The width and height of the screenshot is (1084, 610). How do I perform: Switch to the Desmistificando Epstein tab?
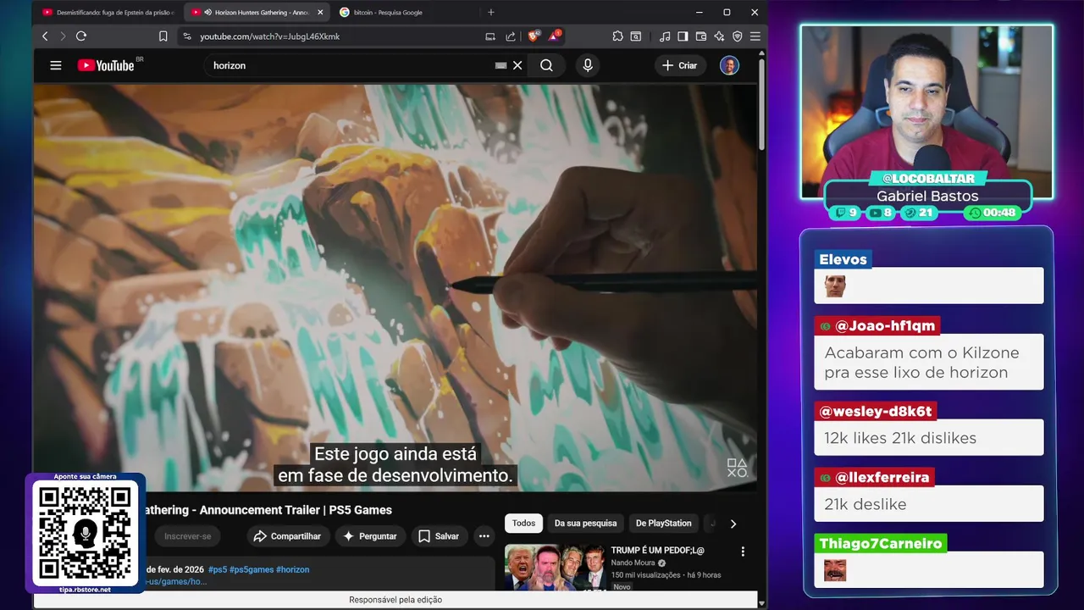108,12
